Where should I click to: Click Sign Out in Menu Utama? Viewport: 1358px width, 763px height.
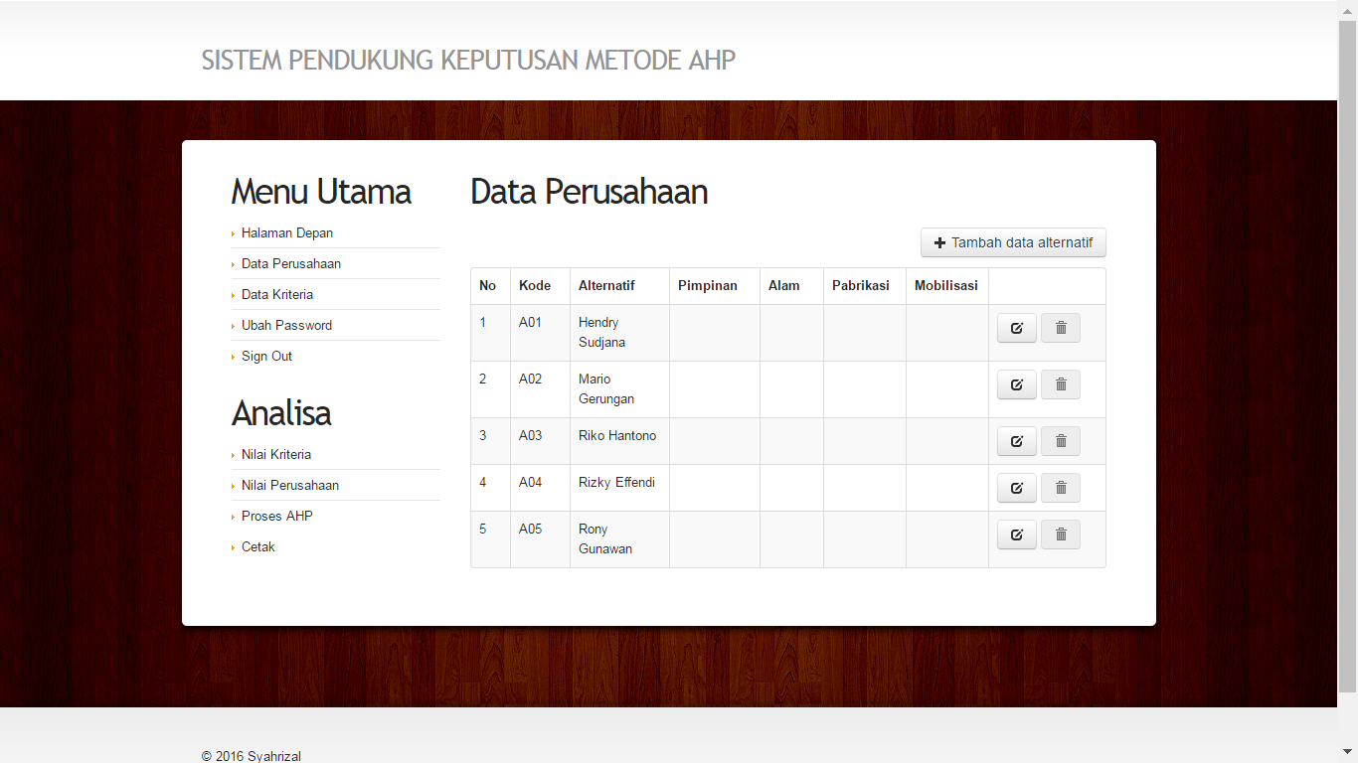266,357
